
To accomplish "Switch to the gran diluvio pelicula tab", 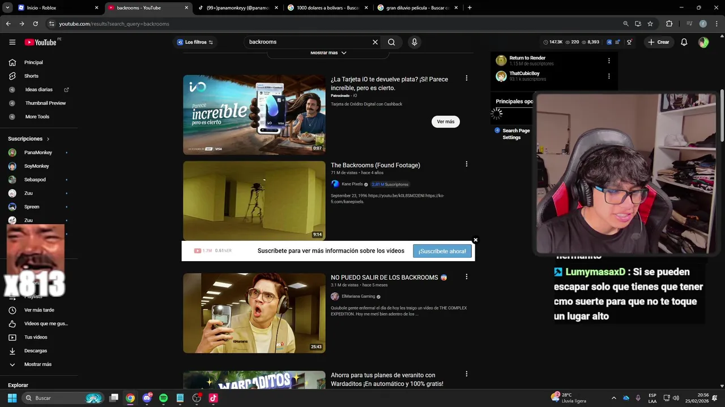I will pos(417,8).
